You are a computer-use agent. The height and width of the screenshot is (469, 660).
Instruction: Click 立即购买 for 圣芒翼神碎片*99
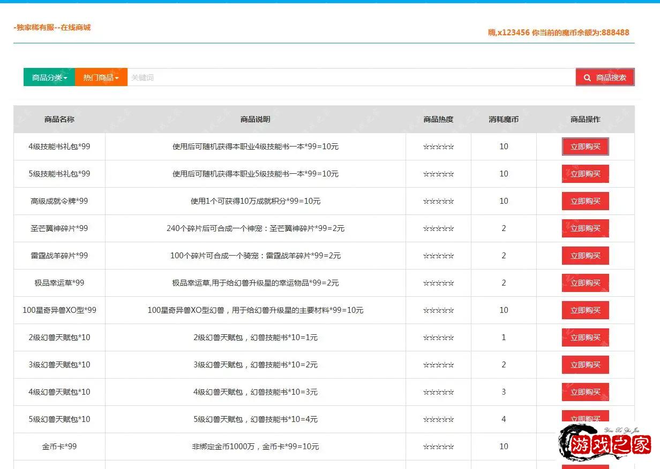click(x=585, y=228)
